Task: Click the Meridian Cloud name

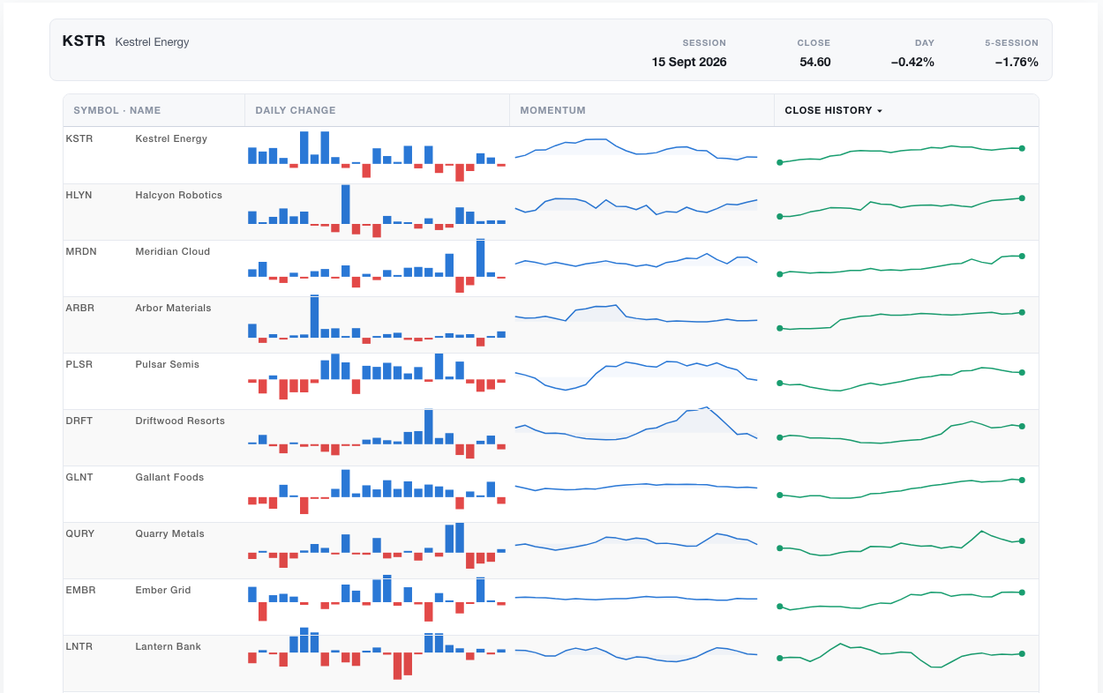Action: pyautogui.click(x=173, y=251)
